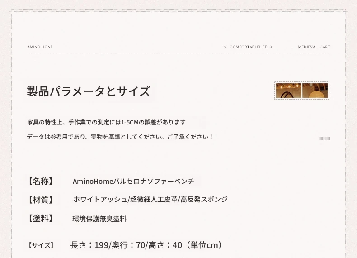Click the 製品パラメータとサイズ heading
The image size is (357, 258).
click(x=89, y=91)
